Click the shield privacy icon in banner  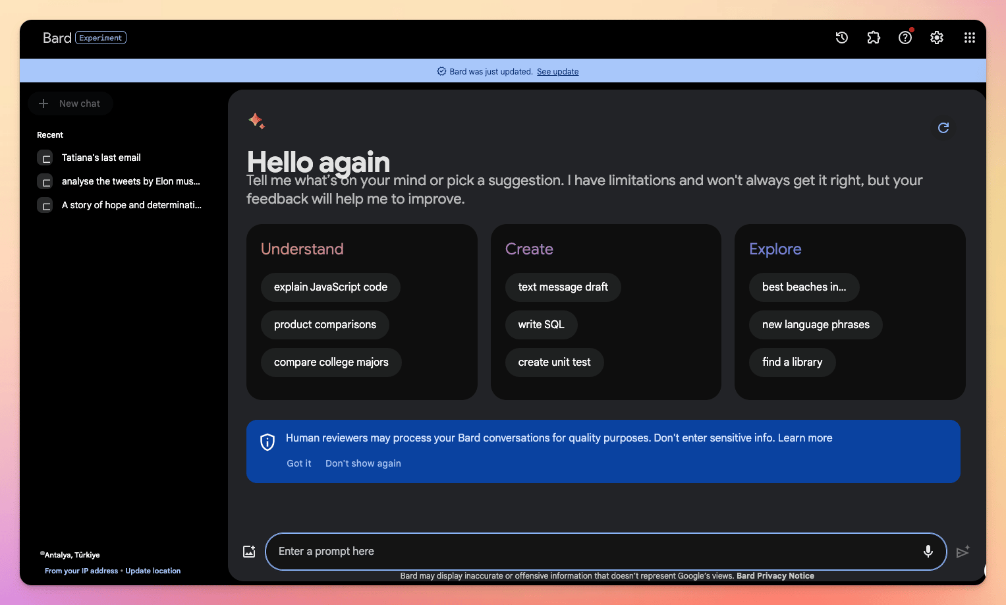point(267,442)
